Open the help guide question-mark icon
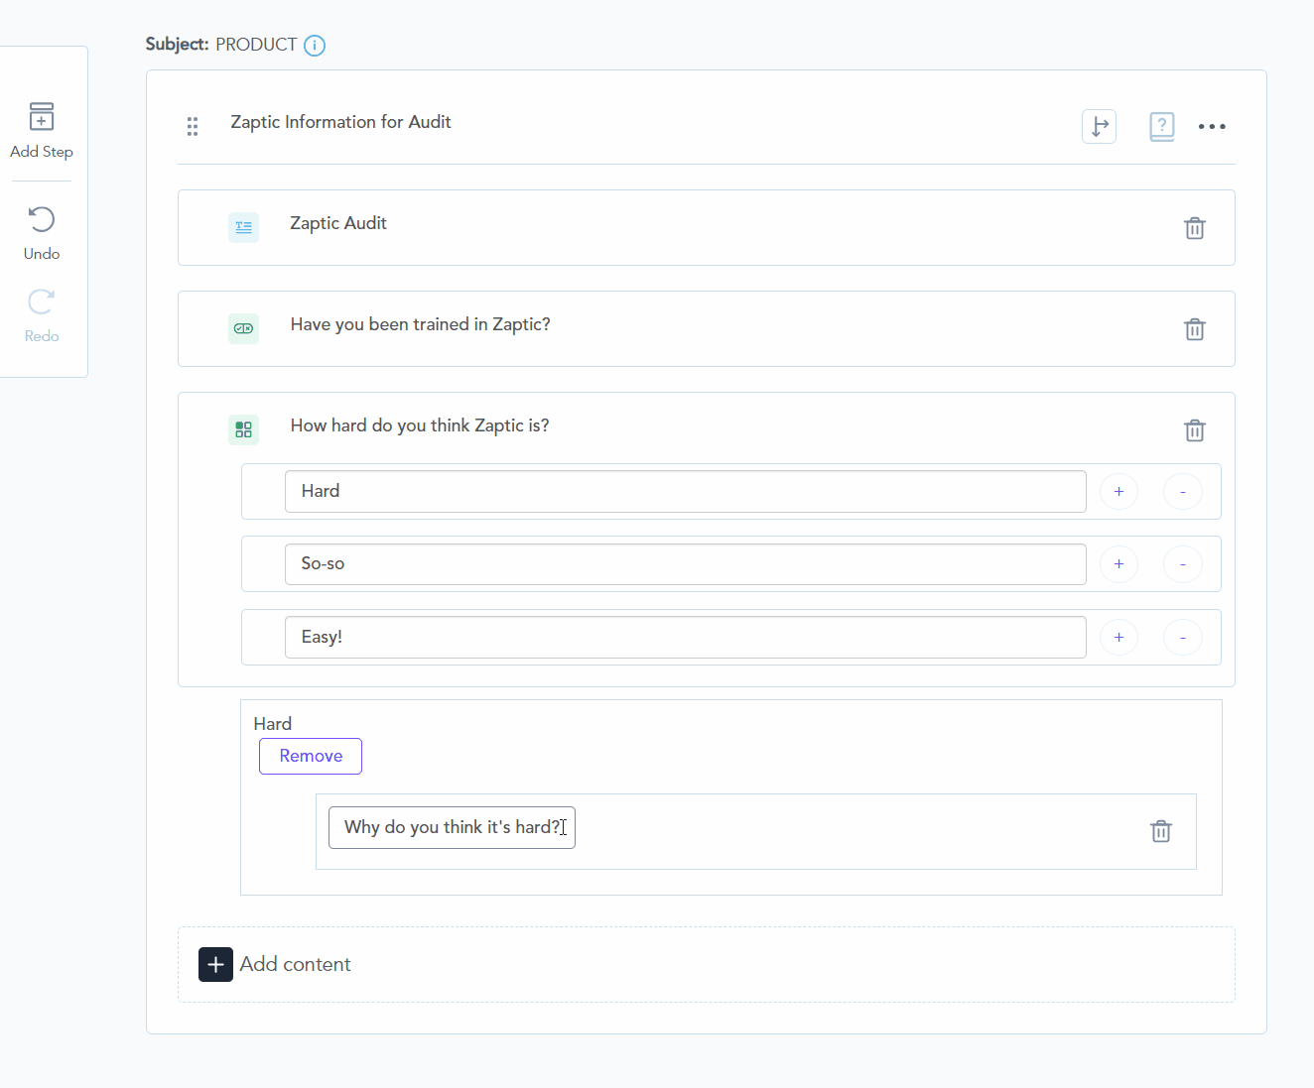1314x1088 pixels. 1161,127
